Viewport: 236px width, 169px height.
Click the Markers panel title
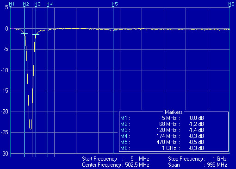pyautogui.click(x=174, y=112)
